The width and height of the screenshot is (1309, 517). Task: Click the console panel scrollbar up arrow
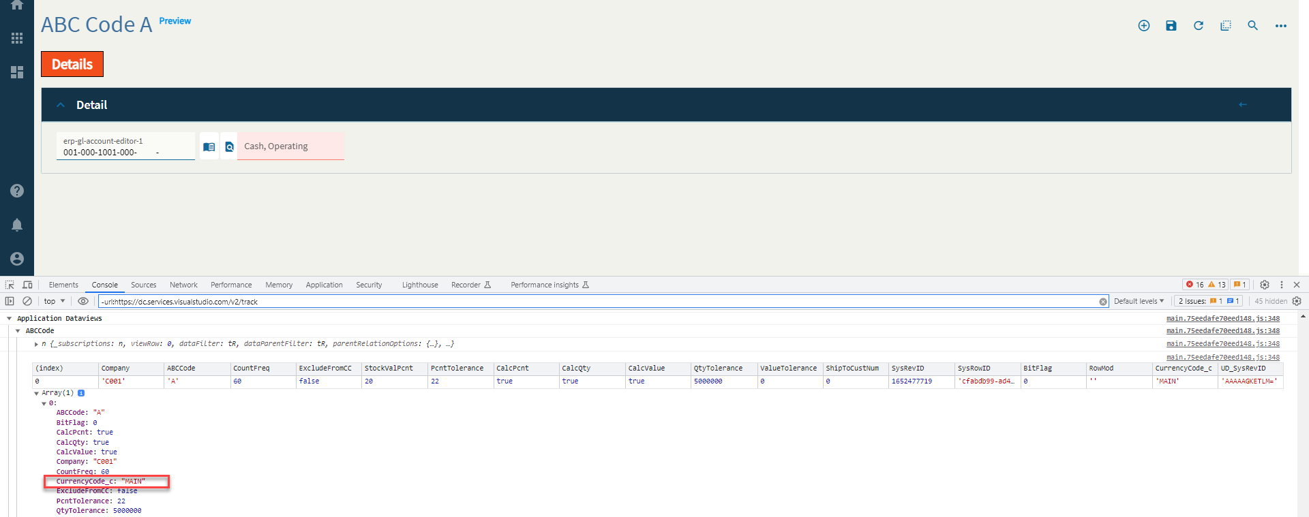[x=1303, y=316]
